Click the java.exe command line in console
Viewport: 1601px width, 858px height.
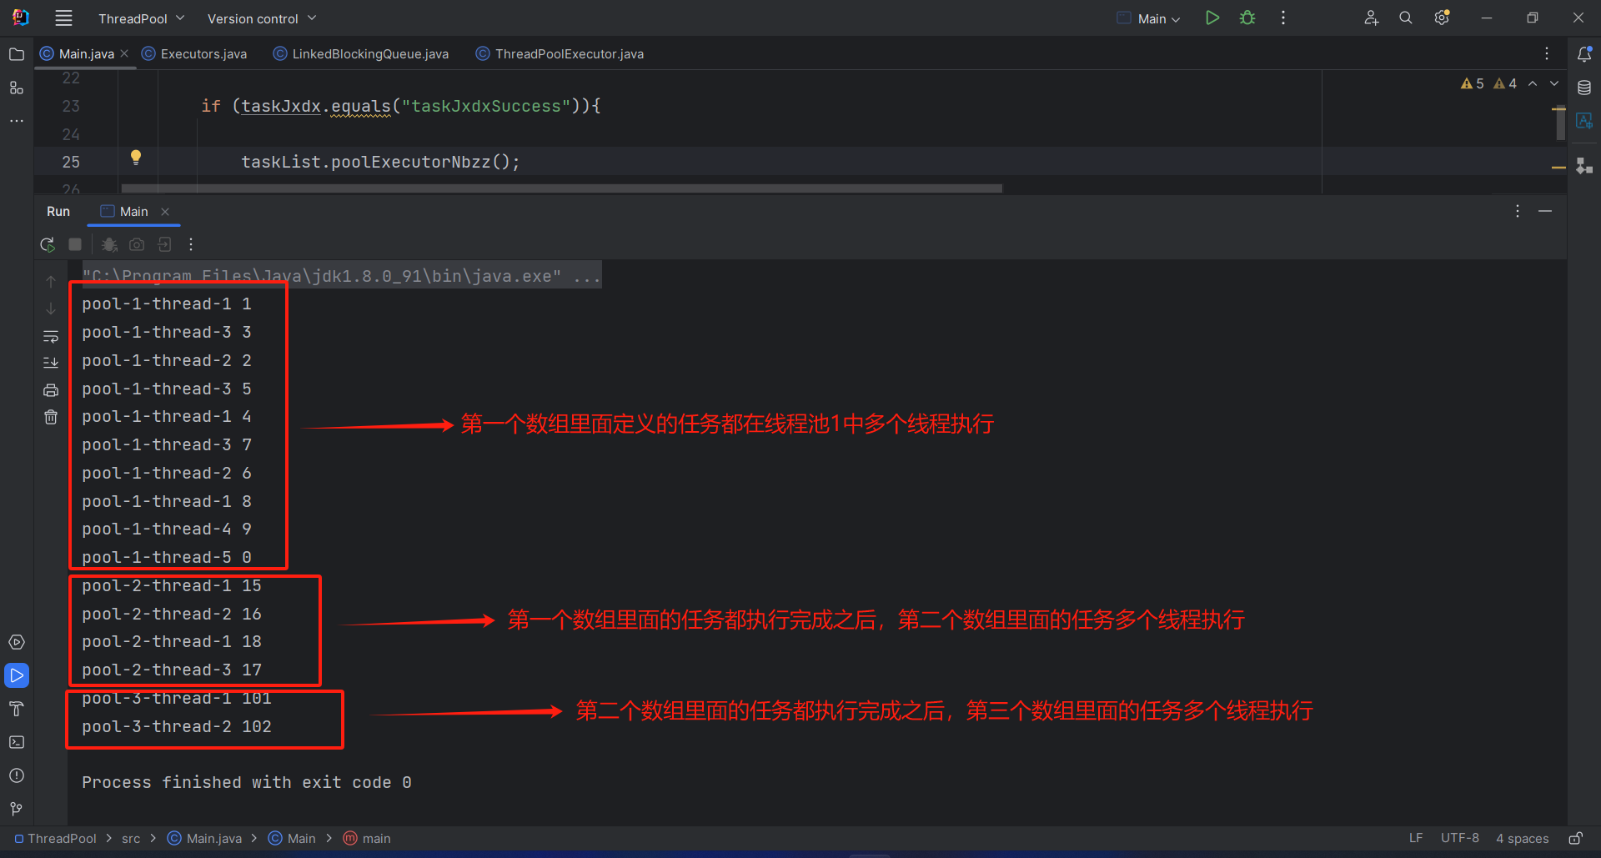pos(342,275)
